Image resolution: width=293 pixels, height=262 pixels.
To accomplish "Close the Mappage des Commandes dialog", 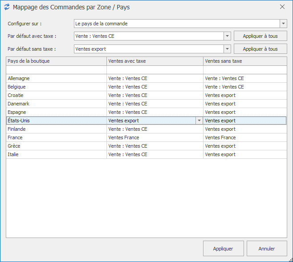I will click(x=282, y=7).
